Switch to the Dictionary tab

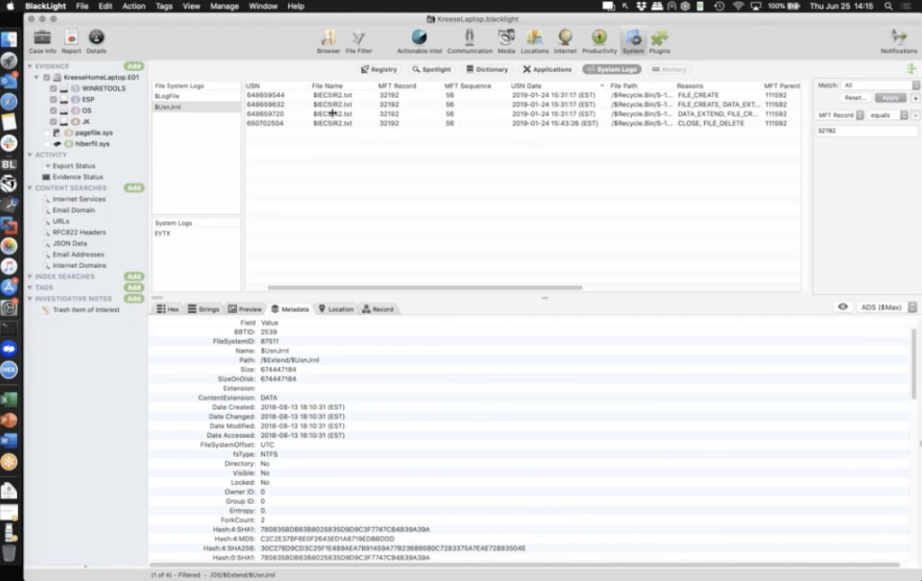487,69
